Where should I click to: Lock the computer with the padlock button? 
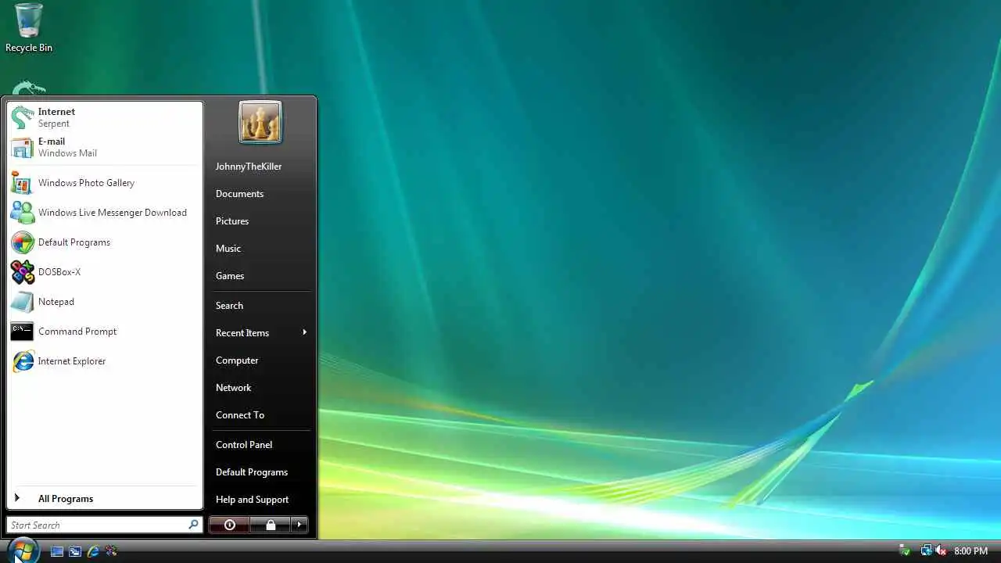[x=271, y=525]
